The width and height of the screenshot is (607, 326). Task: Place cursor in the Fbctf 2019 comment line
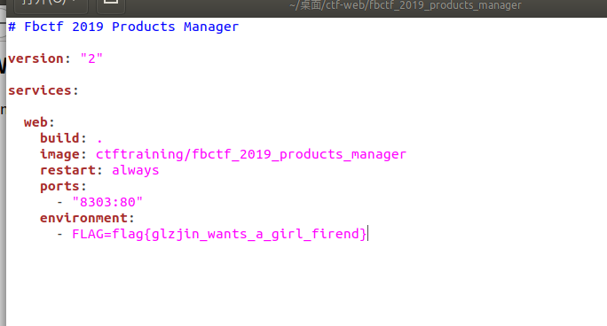pos(123,27)
